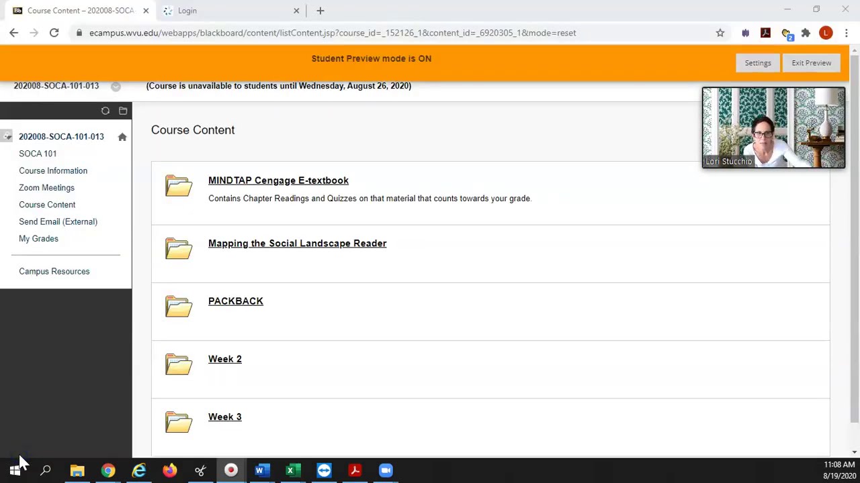This screenshot has width=860, height=483.
Task: Click the PACKBACK folder icon
Action: (179, 307)
